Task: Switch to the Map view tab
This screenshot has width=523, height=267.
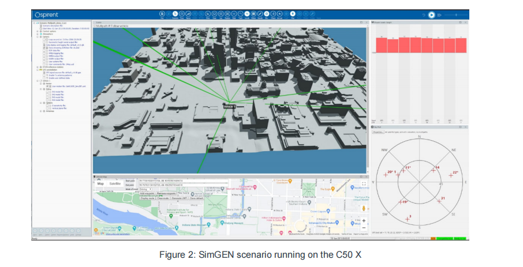Action: click(100, 183)
